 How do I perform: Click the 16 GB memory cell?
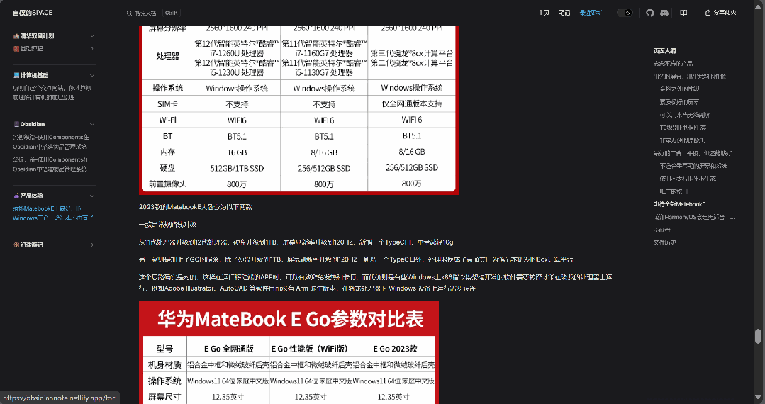point(237,152)
